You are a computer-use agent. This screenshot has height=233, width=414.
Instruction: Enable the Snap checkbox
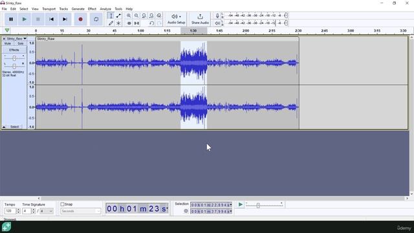(x=63, y=205)
